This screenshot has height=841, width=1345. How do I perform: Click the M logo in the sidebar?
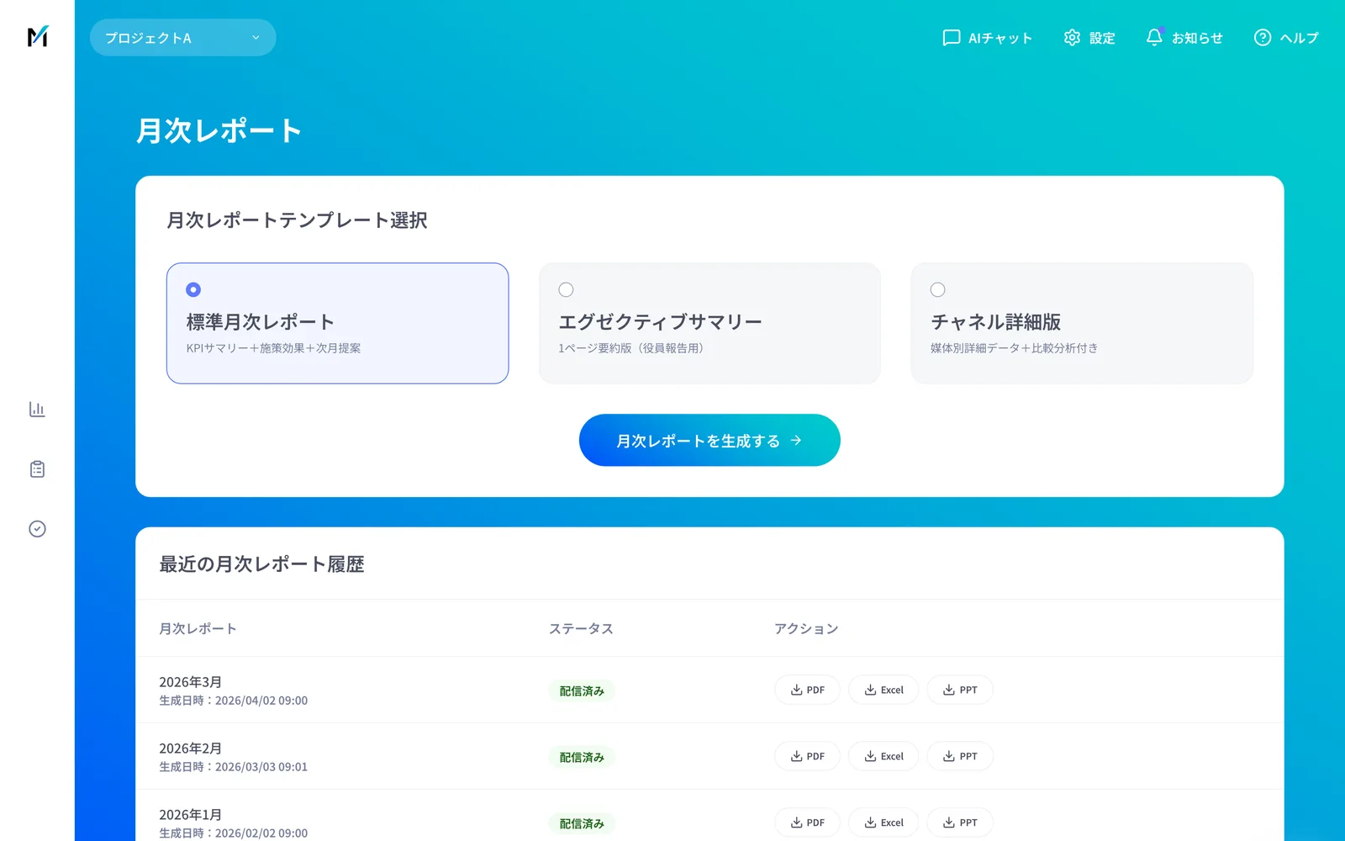click(37, 36)
